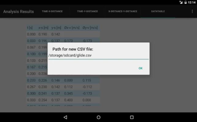Tap the Android home circle button
The height and width of the screenshot is (122, 197).
[x=98, y=117]
